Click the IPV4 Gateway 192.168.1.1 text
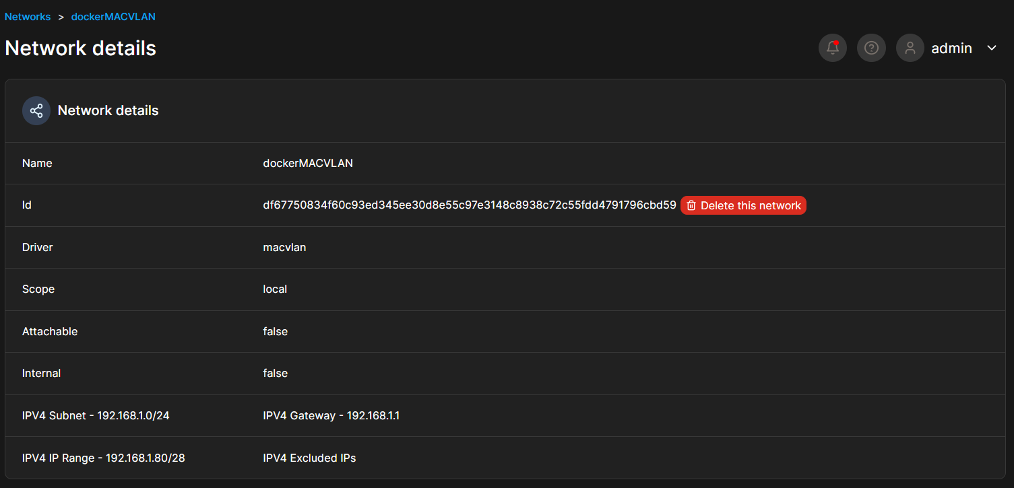Viewport: 1014px width, 488px height. [x=331, y=416]
